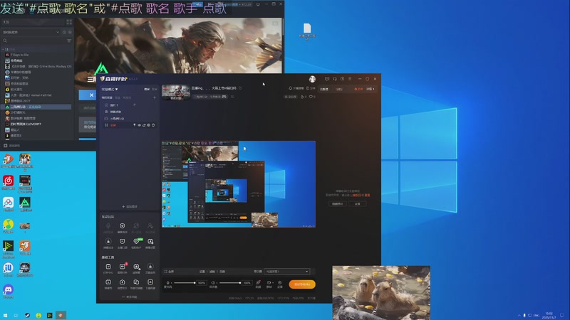Switch to landscape orientation option
This screenshot has height=320, width=570.
tap(147, 89)
